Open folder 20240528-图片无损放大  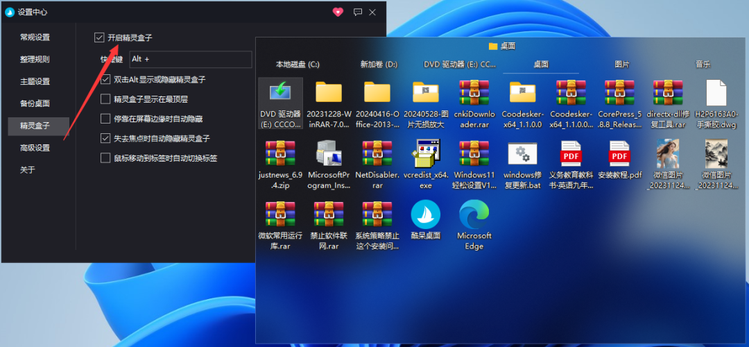point(426,92)
